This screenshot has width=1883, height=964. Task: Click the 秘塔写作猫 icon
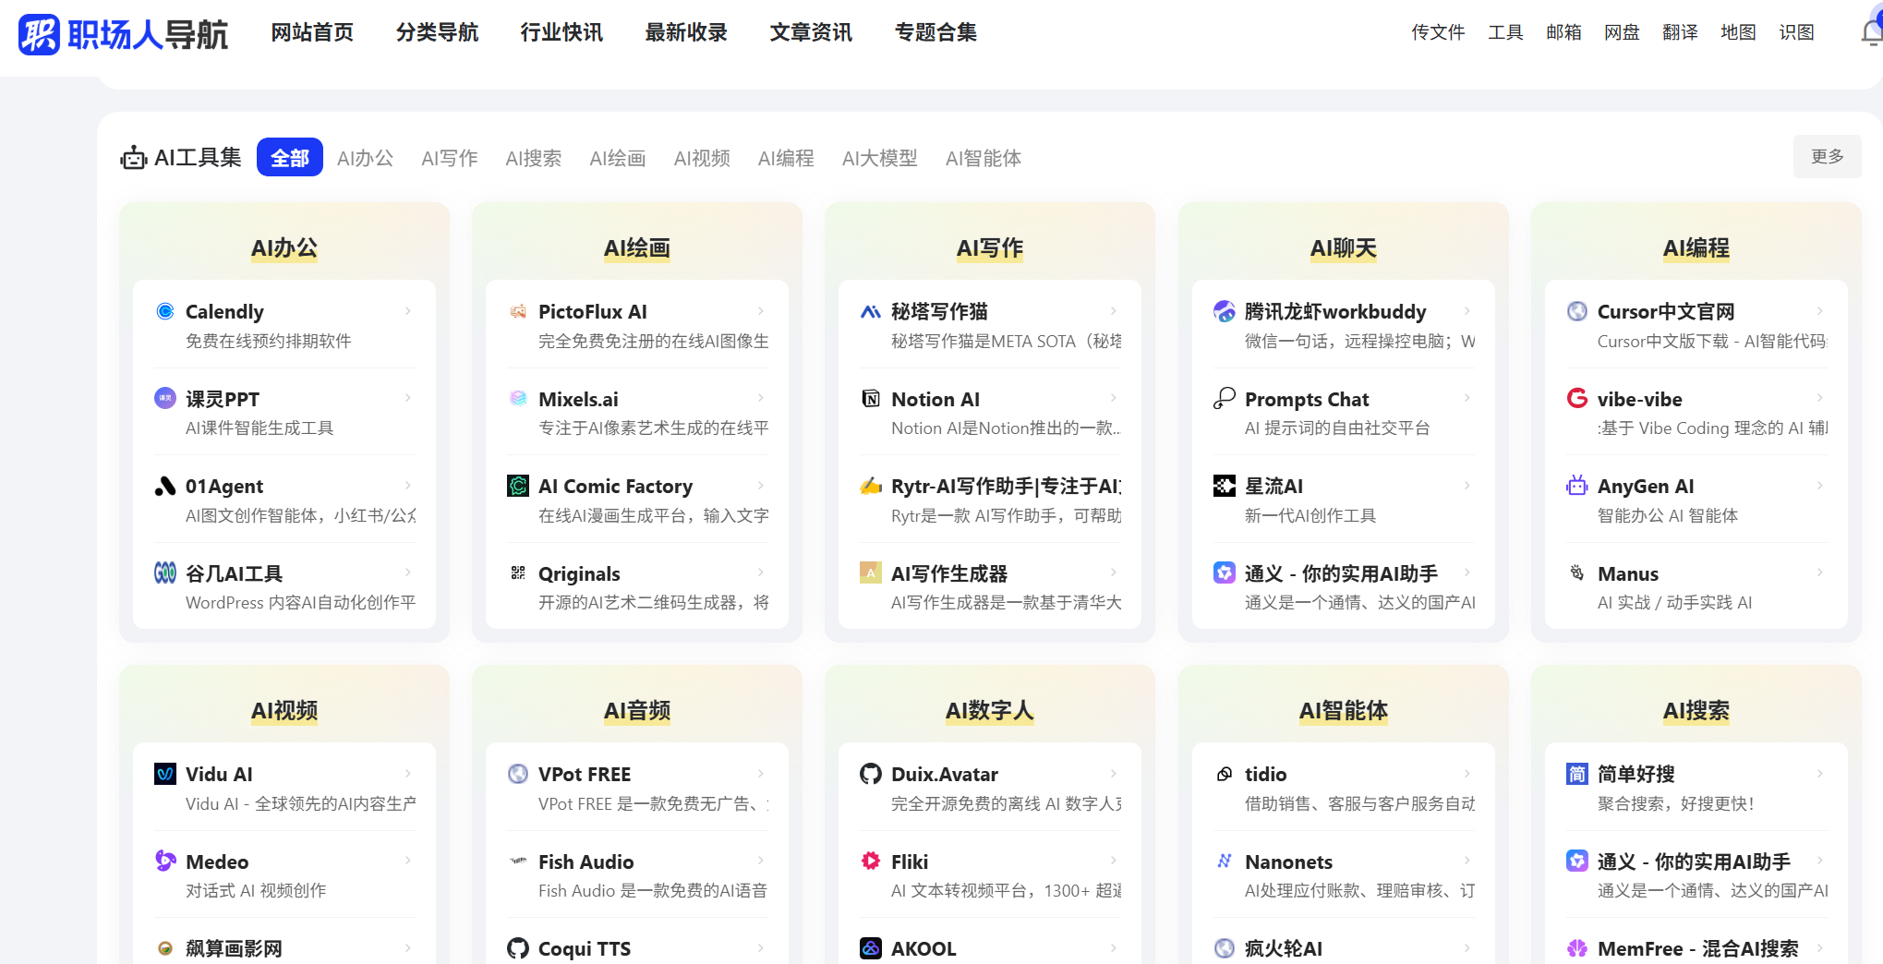point(871,311)
